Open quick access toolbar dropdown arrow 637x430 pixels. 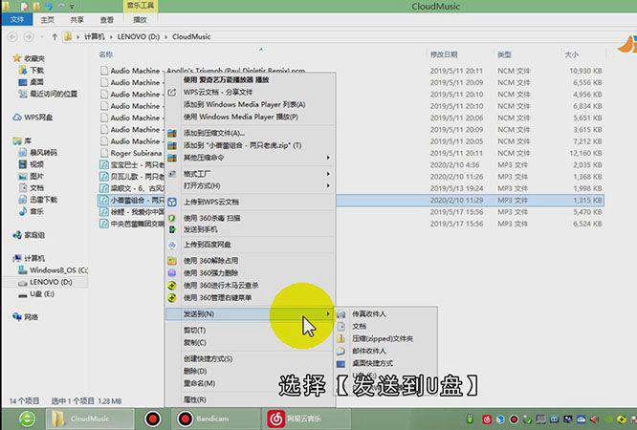[72, 7]
